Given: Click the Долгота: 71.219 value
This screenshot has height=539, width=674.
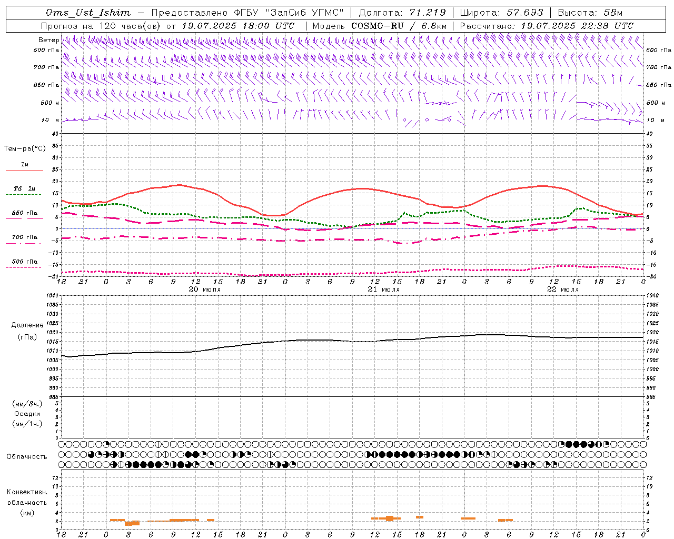Looking at the screenshot, I should click(x=402, y=13).
